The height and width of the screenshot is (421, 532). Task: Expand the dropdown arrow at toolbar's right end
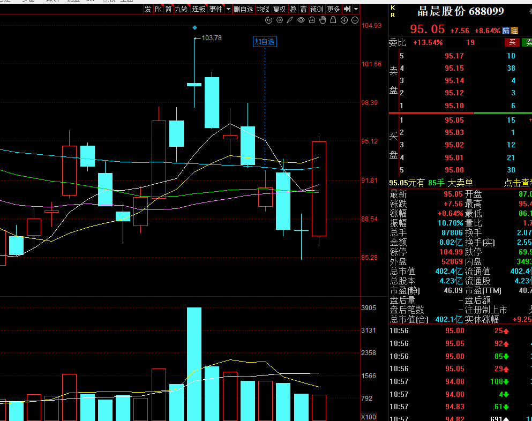[356, 9]
